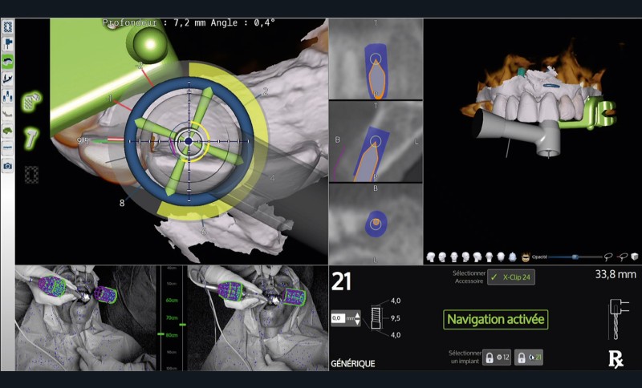Viewport: 642px width, 388px height.
Task: Increase the mm offset with up arrow
Action: click(358, 314)
